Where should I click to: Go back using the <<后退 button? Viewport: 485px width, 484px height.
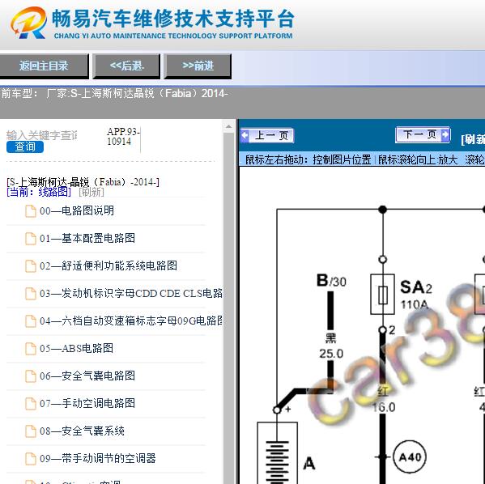(x=126, y=66)
